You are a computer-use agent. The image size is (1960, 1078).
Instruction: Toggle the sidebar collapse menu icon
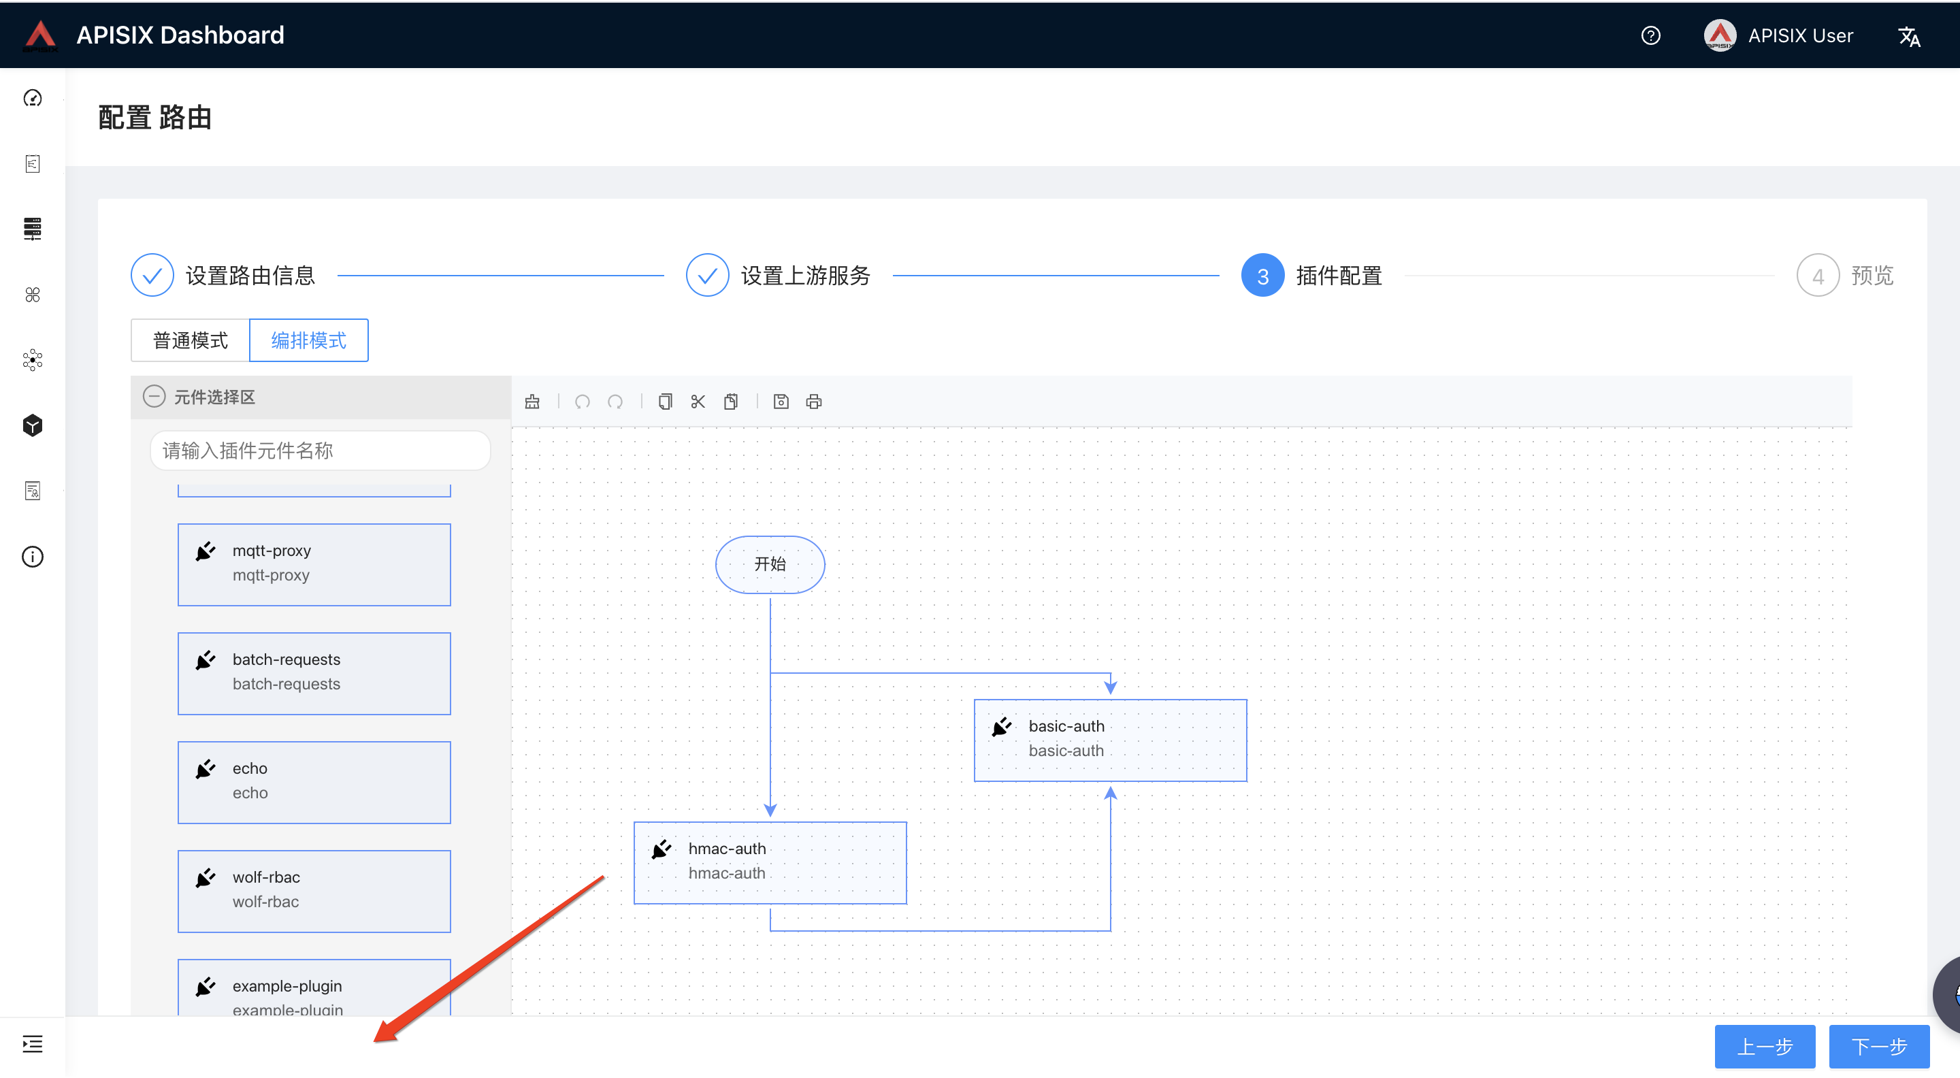33,1044
